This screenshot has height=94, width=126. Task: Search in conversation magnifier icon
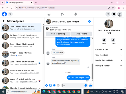tap(113, 40)
